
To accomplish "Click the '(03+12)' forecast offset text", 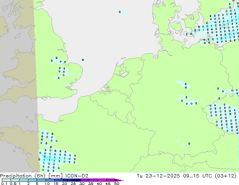I will 226,176.
